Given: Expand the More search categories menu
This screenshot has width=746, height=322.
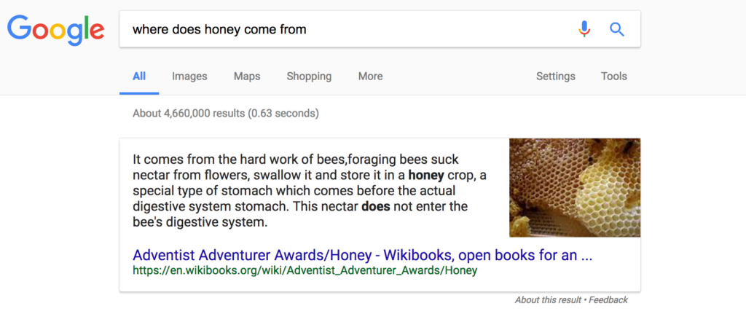Looking at the screenshot, I should pos(370,76).
